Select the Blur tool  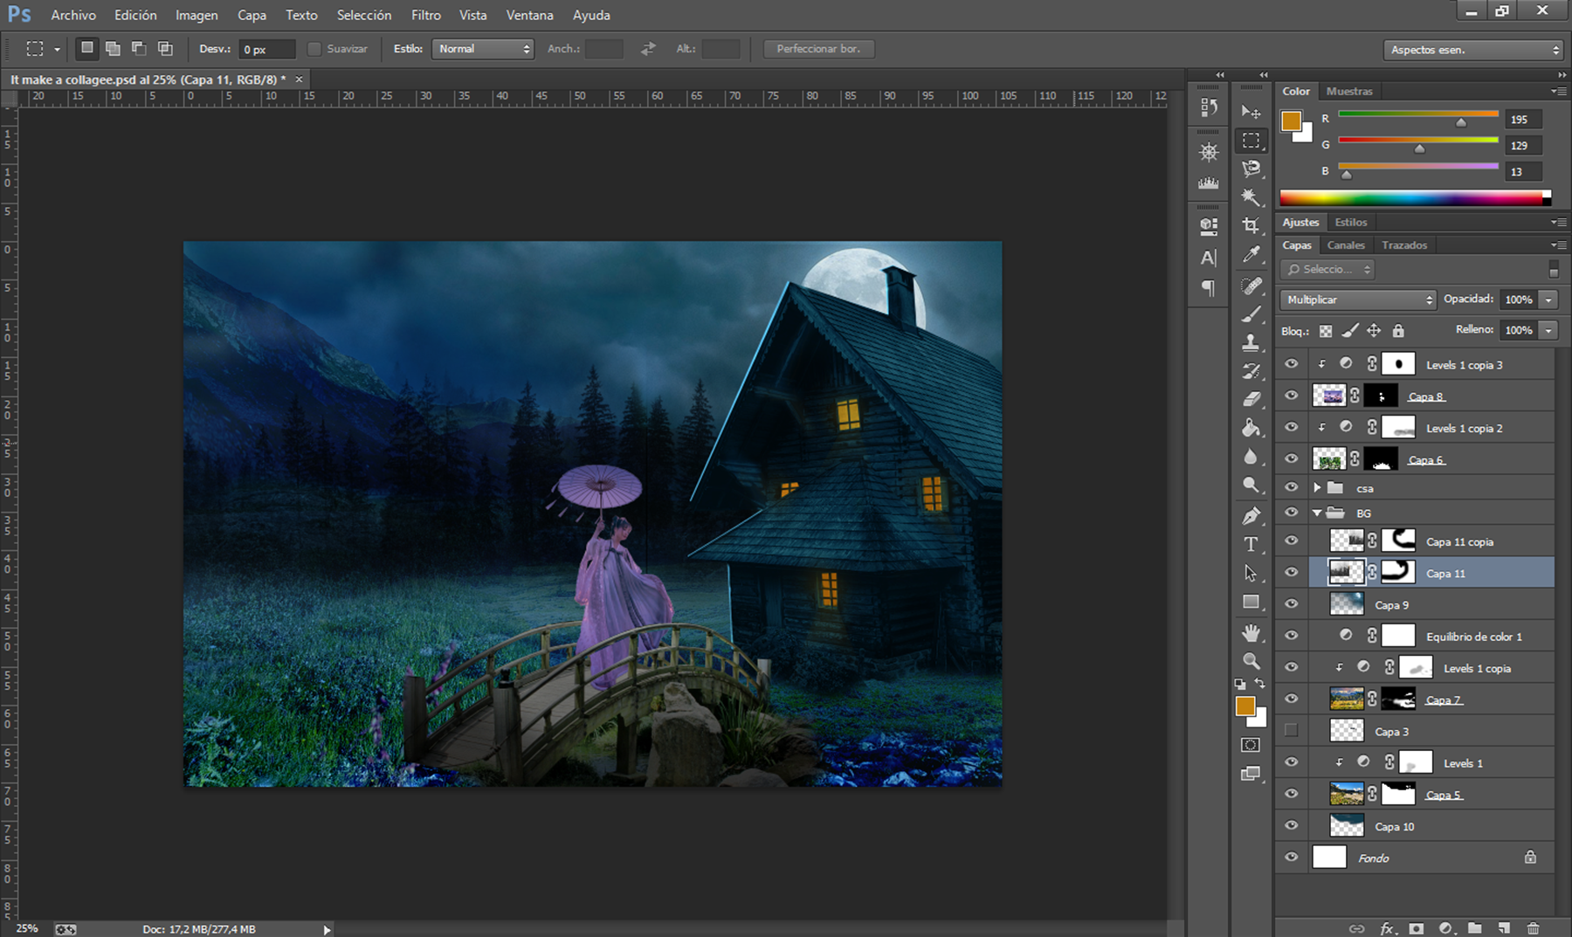click(1251, 457)
